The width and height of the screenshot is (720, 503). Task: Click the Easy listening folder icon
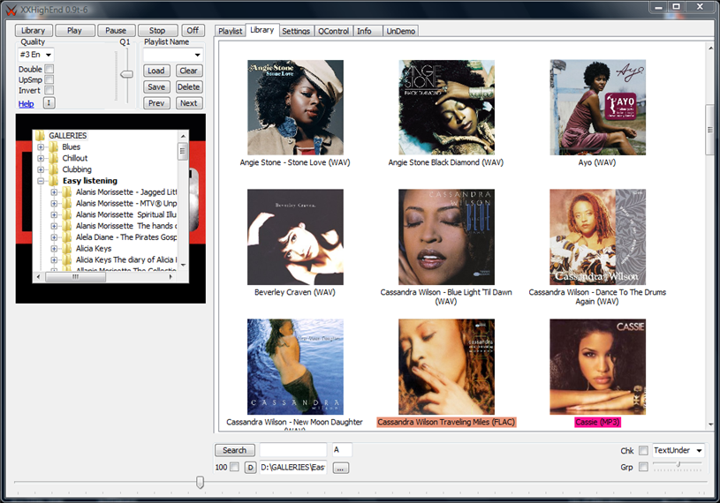(54, 181)
